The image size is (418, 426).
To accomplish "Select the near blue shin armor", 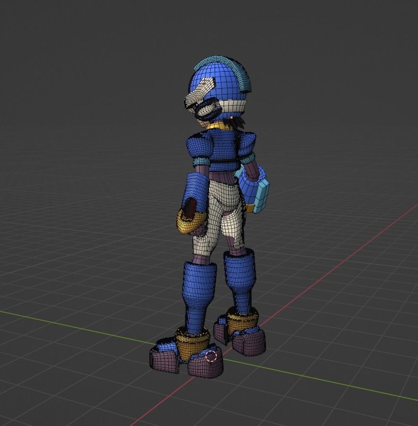I will (x=199, y=296).
